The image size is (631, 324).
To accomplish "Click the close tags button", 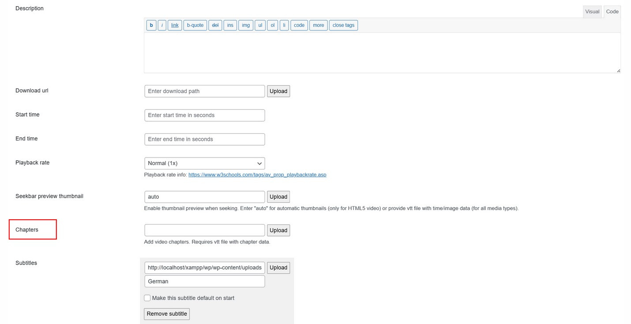I will [343, 25].
